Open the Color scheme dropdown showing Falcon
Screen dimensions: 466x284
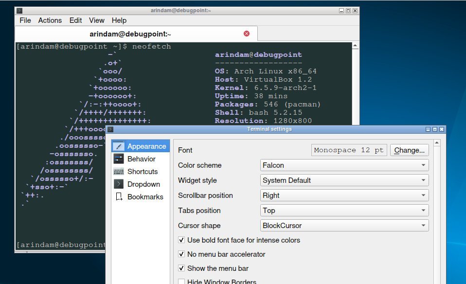(344, 165)
